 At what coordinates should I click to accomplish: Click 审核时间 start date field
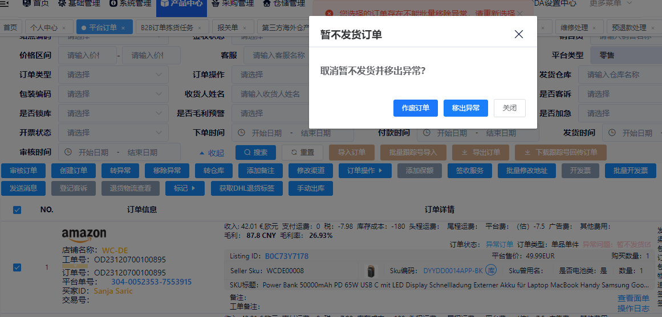pyautogui.click(x=94, y=152)
